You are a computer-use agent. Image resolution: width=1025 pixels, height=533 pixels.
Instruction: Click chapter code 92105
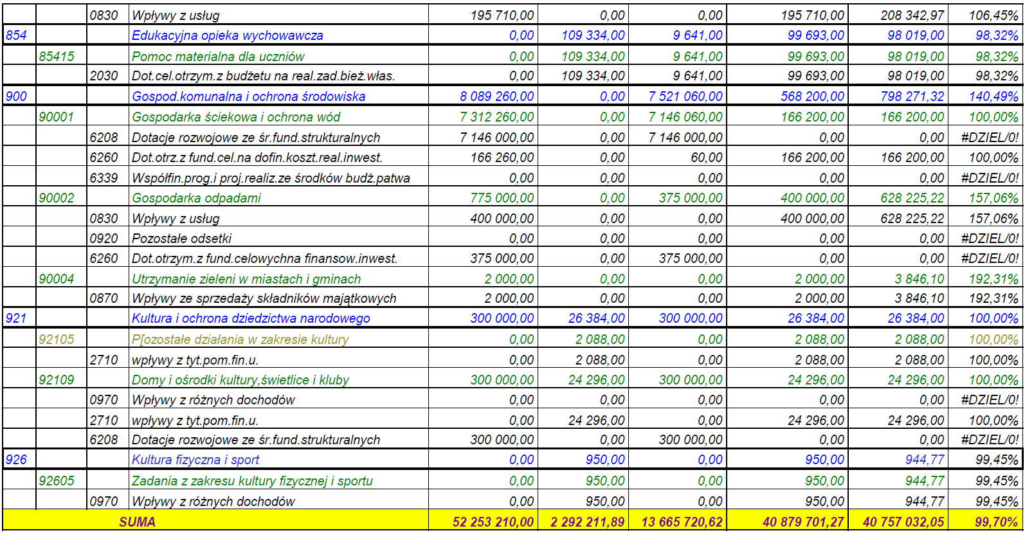57,339
